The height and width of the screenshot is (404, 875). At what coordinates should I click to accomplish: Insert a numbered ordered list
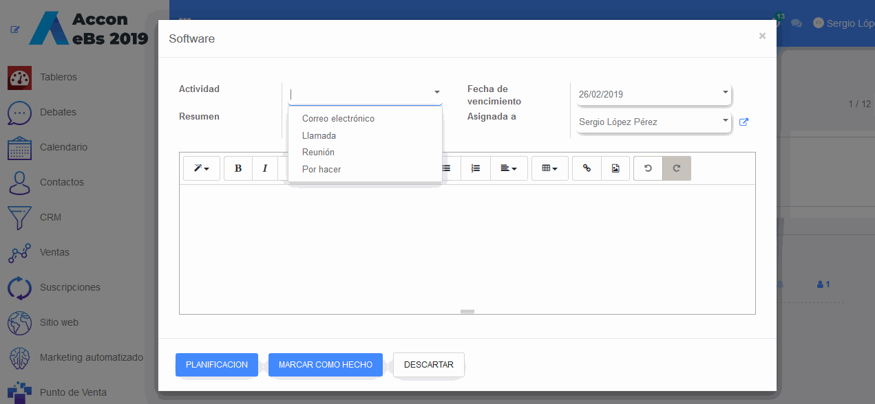476,168
